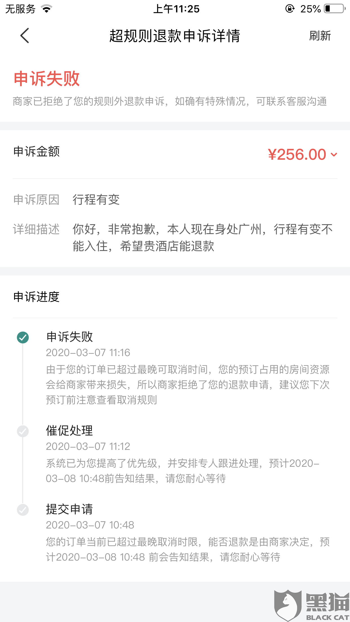Tap the battery icon in status bar
350x622 pixels.
pos(335,9)
